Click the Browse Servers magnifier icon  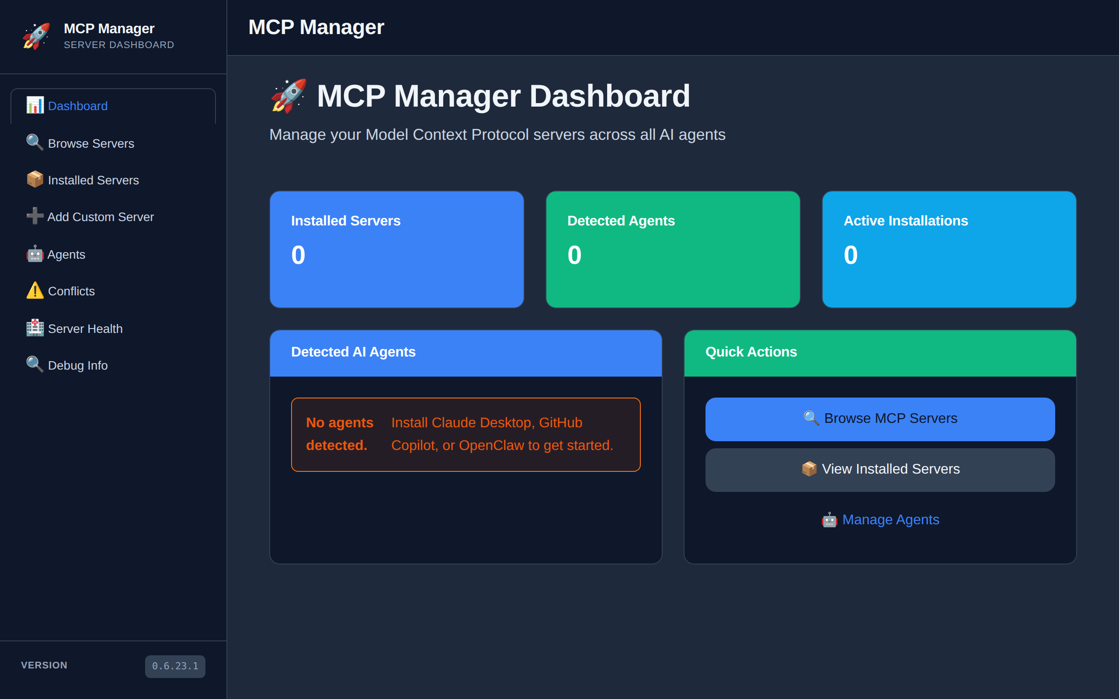35,143
